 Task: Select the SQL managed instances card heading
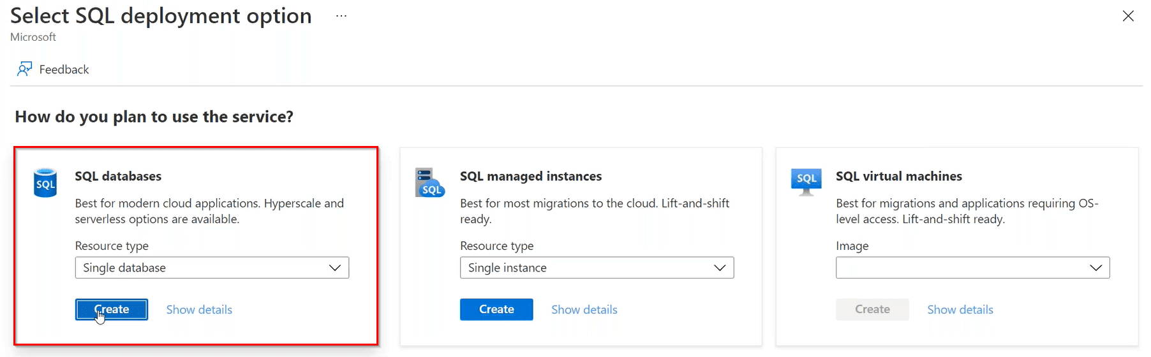click(530, 177)
